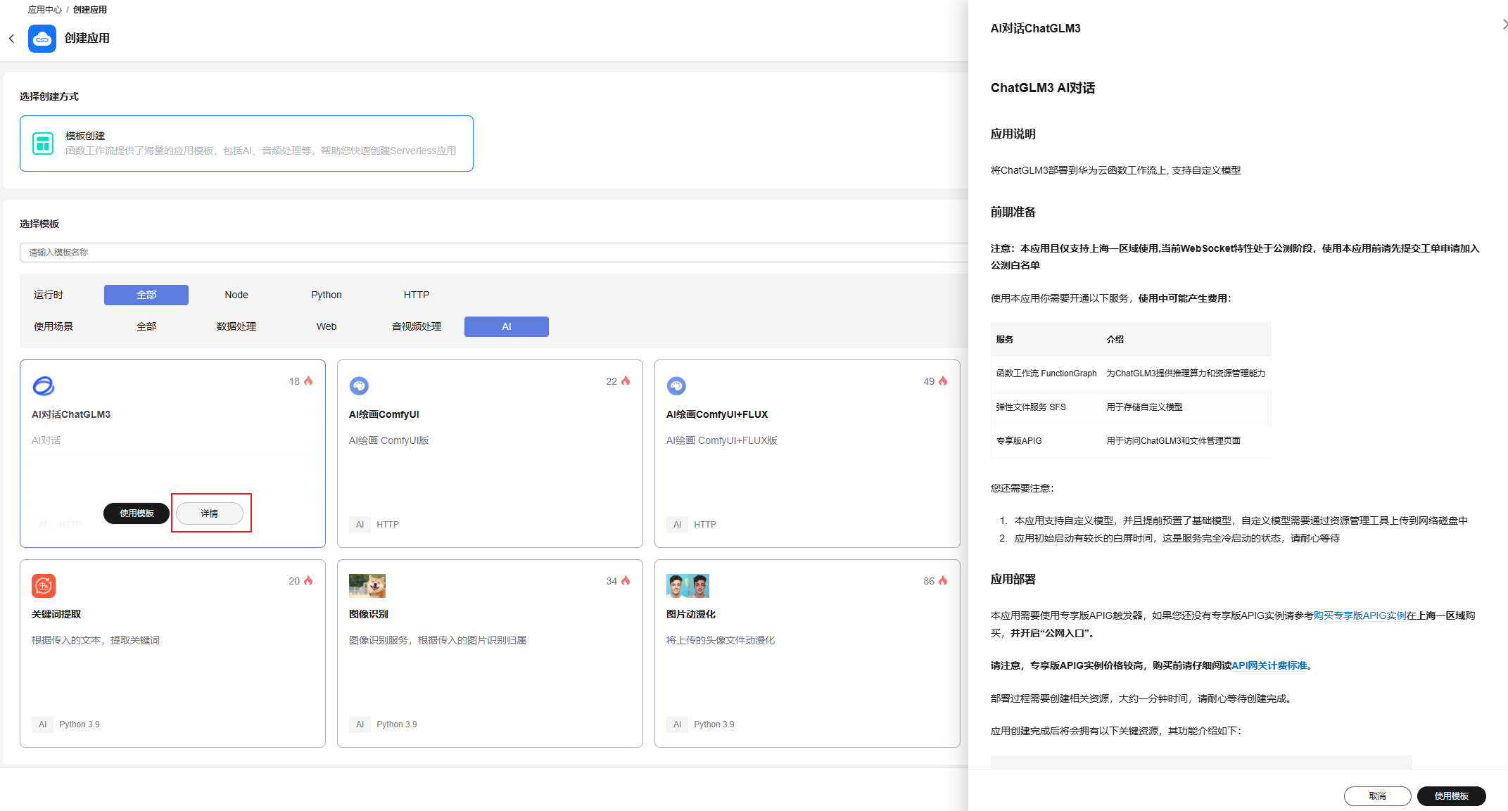Click the green 模板创建 layout icon
Viewport: 1508px width, 811px height.
pos(43,143)
